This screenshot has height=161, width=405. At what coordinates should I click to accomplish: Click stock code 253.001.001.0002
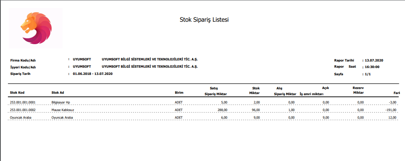click(x=24, y=110)
